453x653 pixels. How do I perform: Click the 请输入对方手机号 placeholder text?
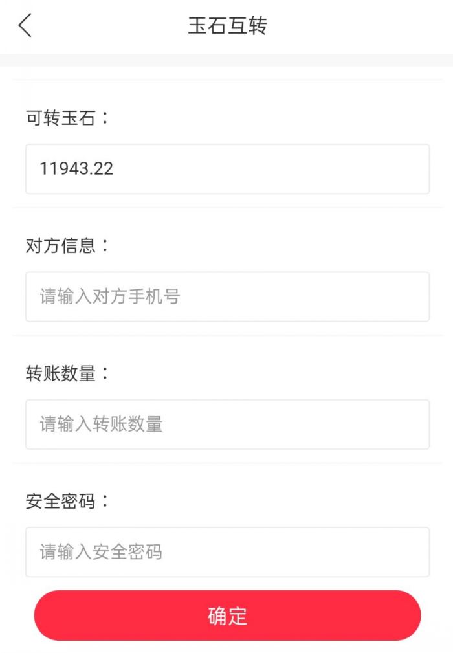coord(110,297)
